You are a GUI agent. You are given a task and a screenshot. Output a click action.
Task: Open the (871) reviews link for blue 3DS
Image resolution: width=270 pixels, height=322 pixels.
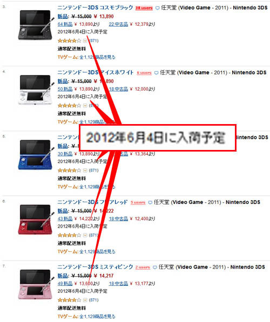[93, 170]
